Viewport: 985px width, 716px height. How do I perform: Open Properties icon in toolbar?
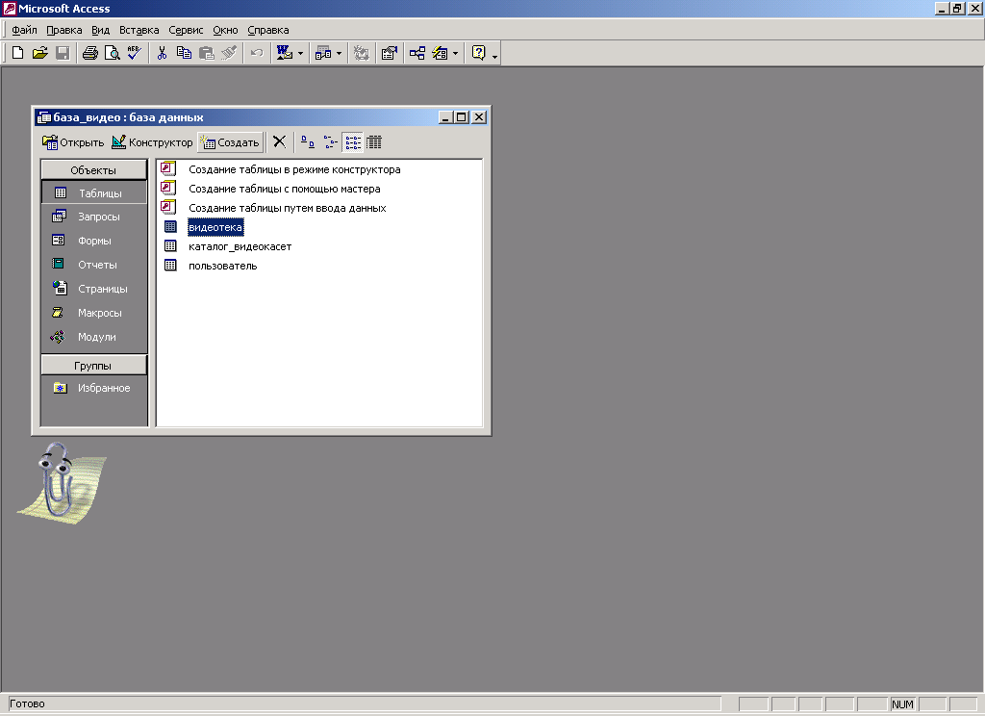coord(390,53)
